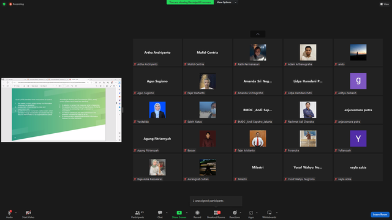392x220 pixels.
Task: Select anjarasmara putra's tile
Action: click(358, 110)
